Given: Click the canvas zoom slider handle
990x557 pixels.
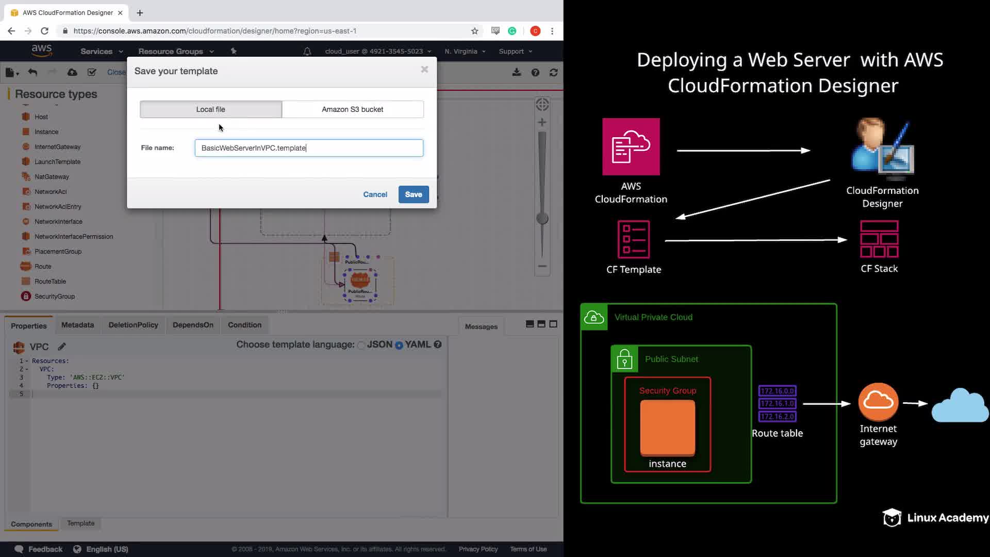Looking at the screenshot, I should click(542, 218).
